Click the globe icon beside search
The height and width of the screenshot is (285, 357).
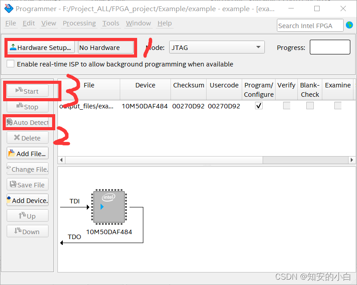pos(349,25)
